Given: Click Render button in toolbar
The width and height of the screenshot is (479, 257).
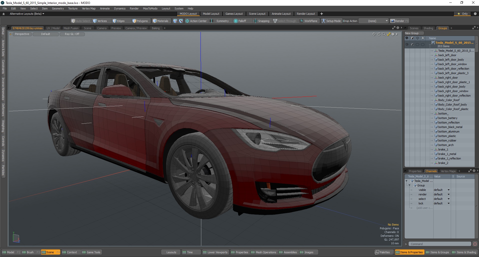Looking at the screenshot, I should point(399,21).
